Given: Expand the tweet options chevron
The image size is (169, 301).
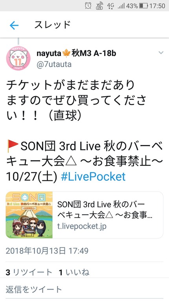Looking at the screenshot, I should coord(161,53).
